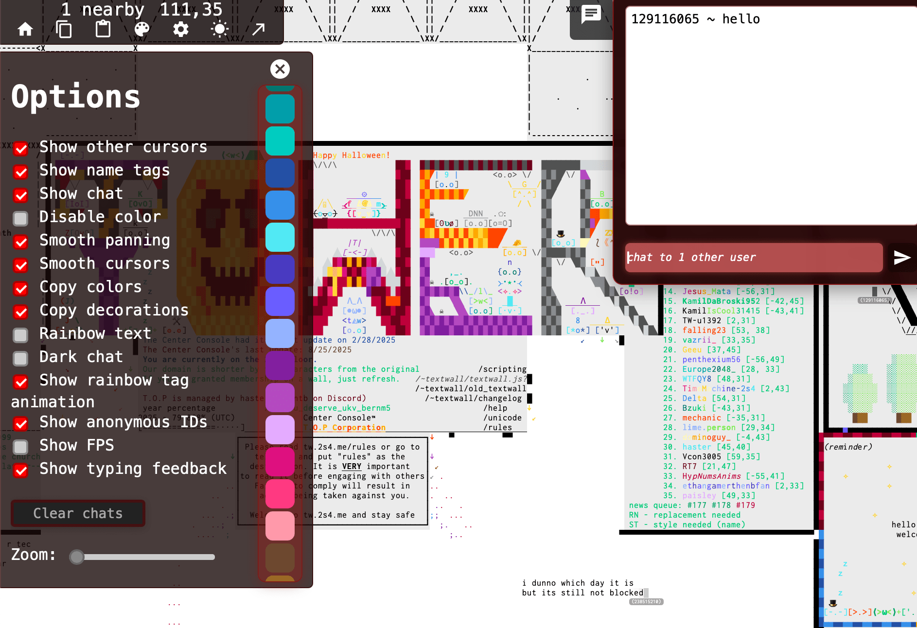This screenshot has height=628, width=917.
Task: Toggle the brightness sun icon
Action: coord(219,30)
